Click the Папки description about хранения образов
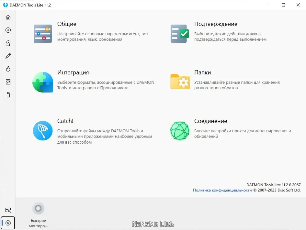The height and width of the screenshot is (230, 306). pos(237,85)
